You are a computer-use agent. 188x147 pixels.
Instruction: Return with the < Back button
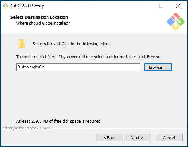pyautogui.click(x=109, y=138)
